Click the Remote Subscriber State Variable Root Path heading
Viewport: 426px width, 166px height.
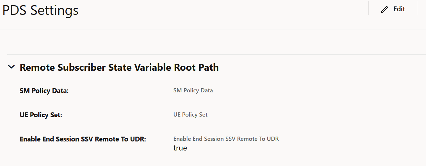click(119, 67)
